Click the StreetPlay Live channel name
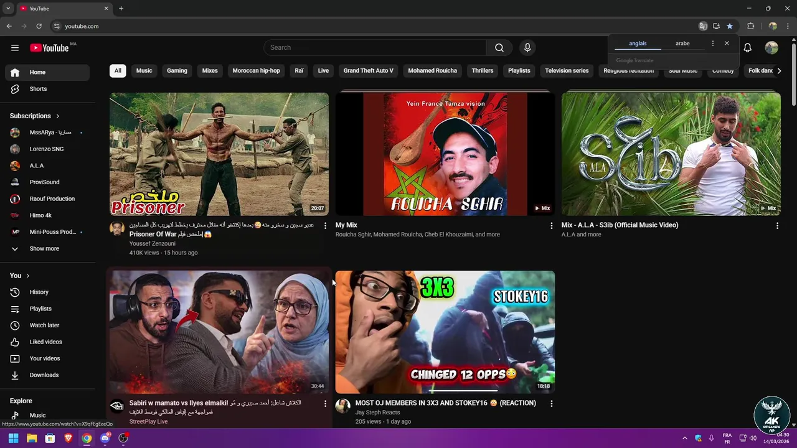Screen dimensions: 797x448 coord(148,422)
